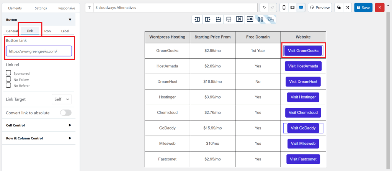Click the Chemicloud name cell

point(167,113)
